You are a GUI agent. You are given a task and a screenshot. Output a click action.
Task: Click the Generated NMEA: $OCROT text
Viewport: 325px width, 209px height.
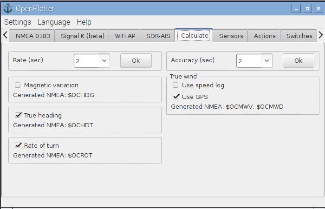[x=52, y=155]
